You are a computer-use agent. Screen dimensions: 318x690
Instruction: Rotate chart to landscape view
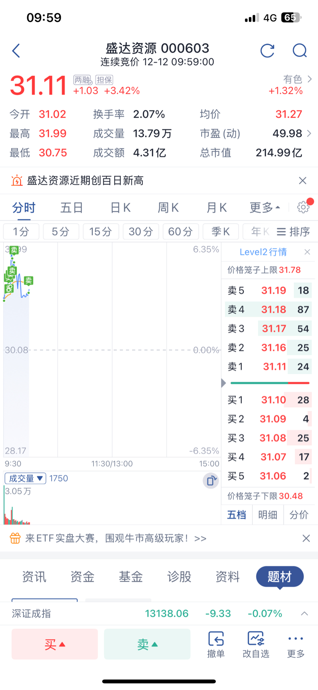[211, 480]
